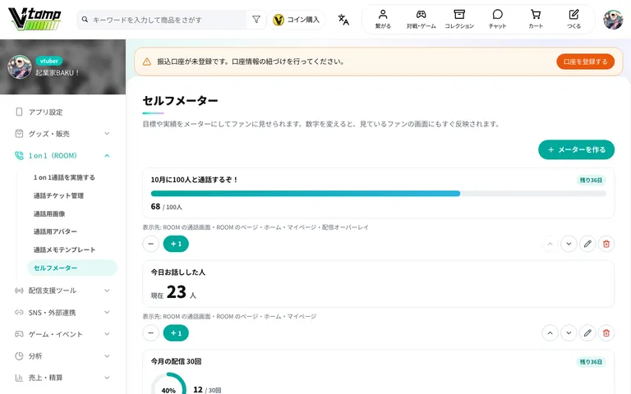Edit the 10月に100人と通話するぞ meter
Image resolution: width=631 pixels, height=394 pixels.
tap(587, 244)
